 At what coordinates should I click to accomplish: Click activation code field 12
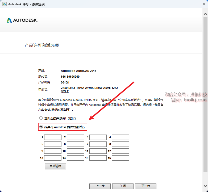[120, 151]
